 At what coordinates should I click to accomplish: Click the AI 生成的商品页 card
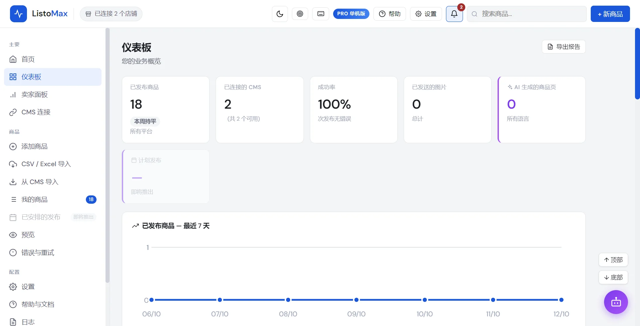click(542, 110)
